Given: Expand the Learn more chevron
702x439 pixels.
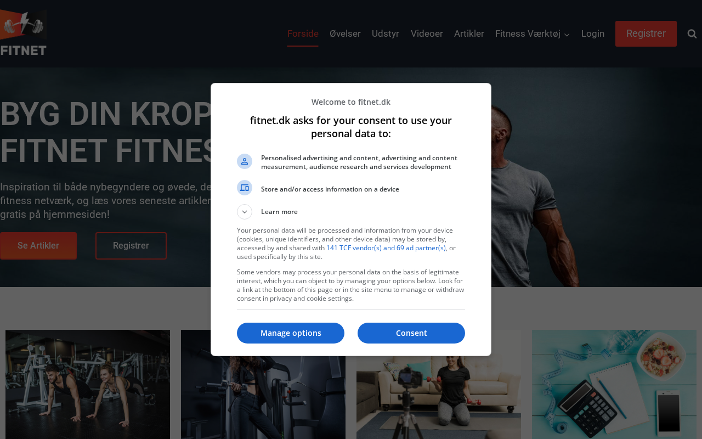Looking at the screenshot, I should pos(245,212).
